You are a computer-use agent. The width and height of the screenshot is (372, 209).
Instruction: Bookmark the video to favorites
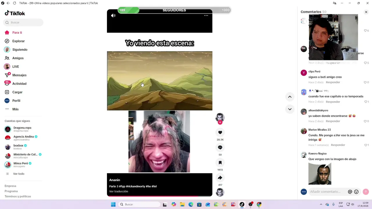[x=220, y=163]
